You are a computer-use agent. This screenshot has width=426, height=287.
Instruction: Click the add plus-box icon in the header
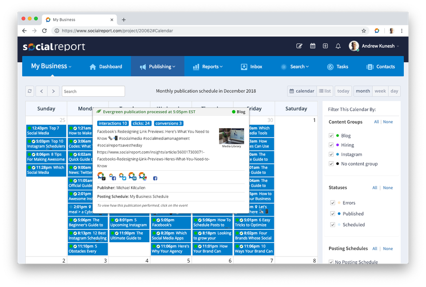[x=325, y=46]
